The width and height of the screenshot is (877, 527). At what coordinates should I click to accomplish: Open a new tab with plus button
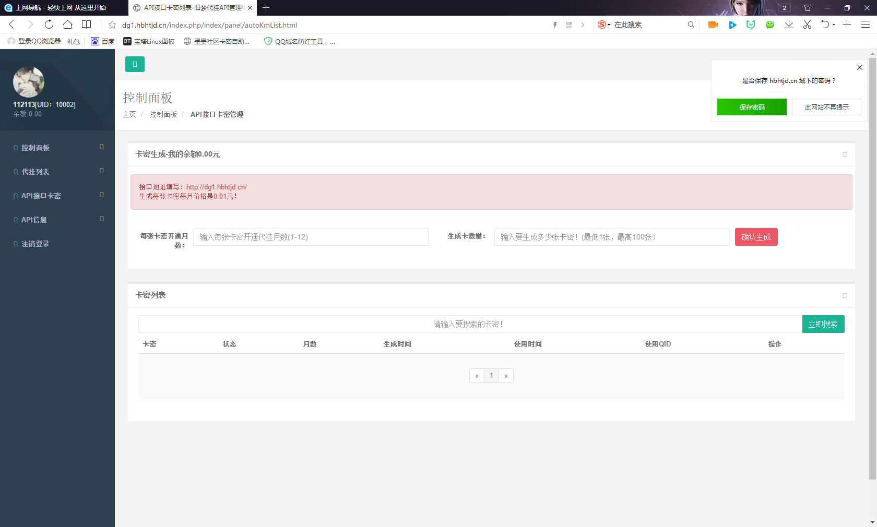click(266, 8)
